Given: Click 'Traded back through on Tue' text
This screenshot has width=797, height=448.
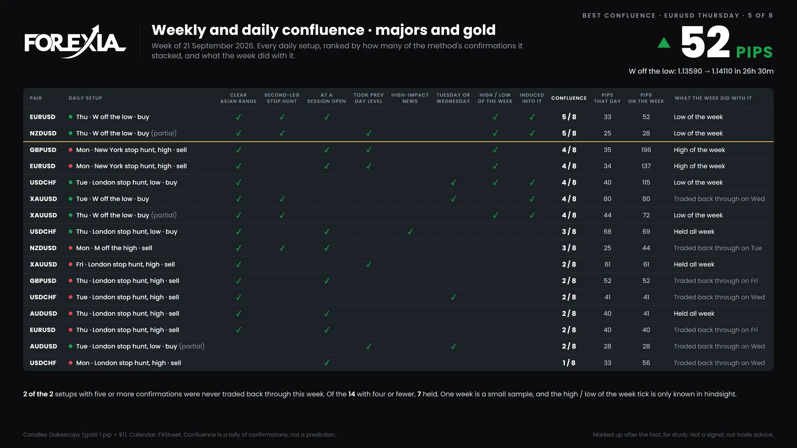Looking at the screenshot, I should (718, 248).
